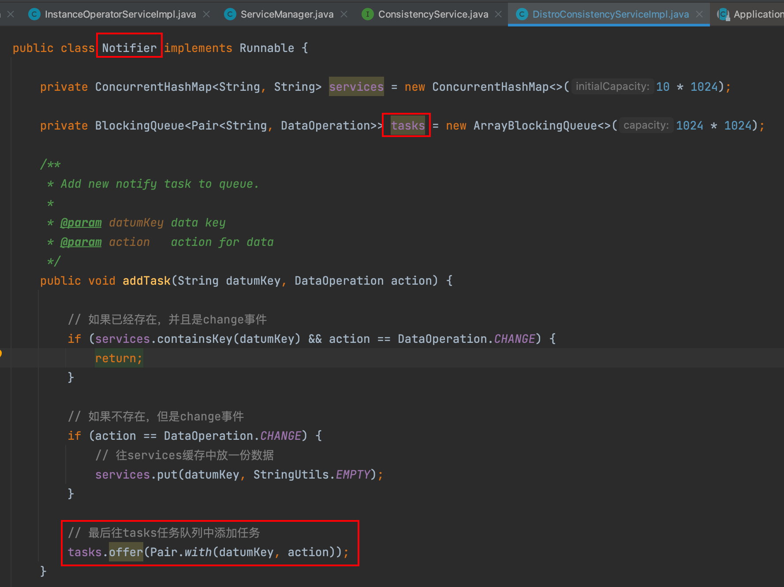Click the locked class icon on Application tab
Image resolution: width=784 pixels, height=587 pixels.
[x=724, y=15]
